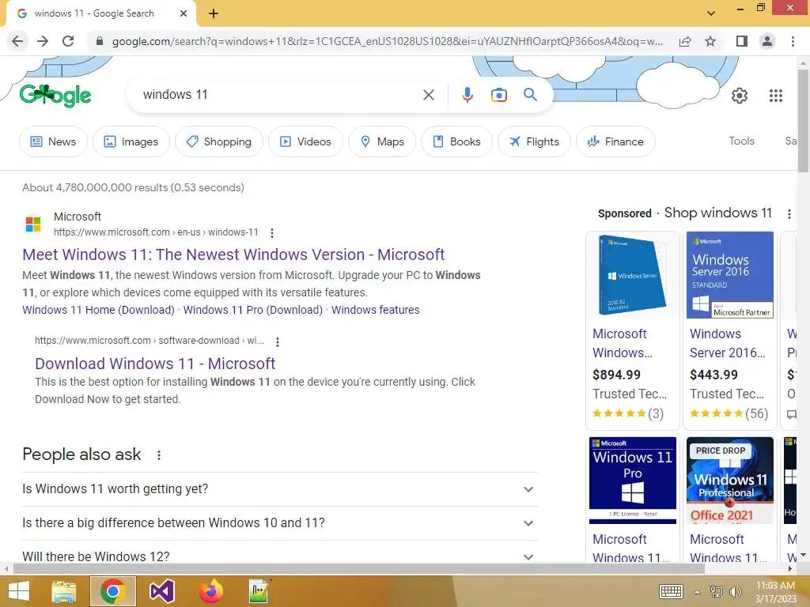The image size is (810, 607).
Task: Open Windows Start menu
Action: tap(19, 591)
